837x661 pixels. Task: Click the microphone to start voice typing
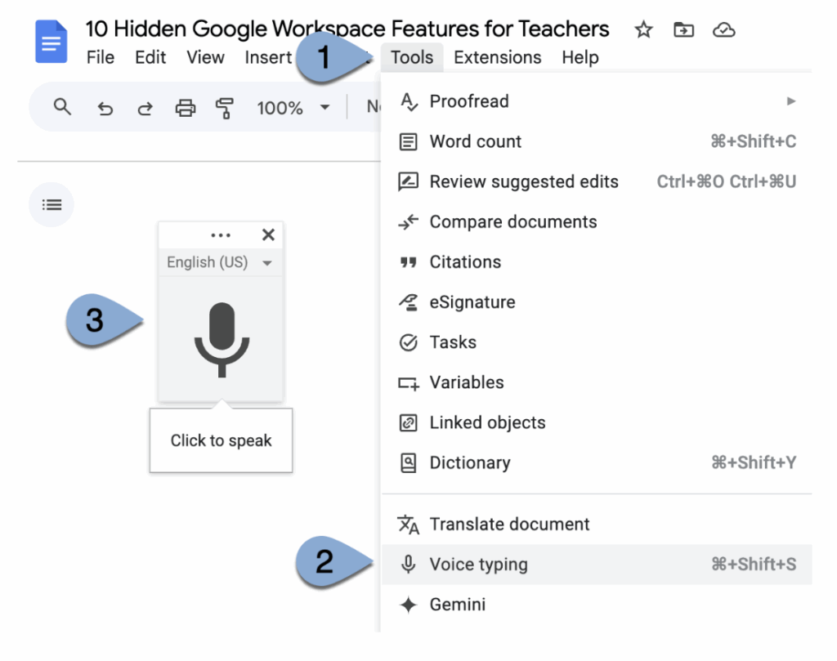pyautogui.click(x=221, y=340)
